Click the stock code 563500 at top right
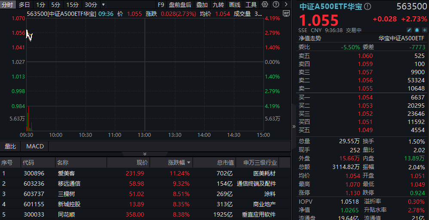The height and width of the screenshot is (220, 429). tap(412, 6)
